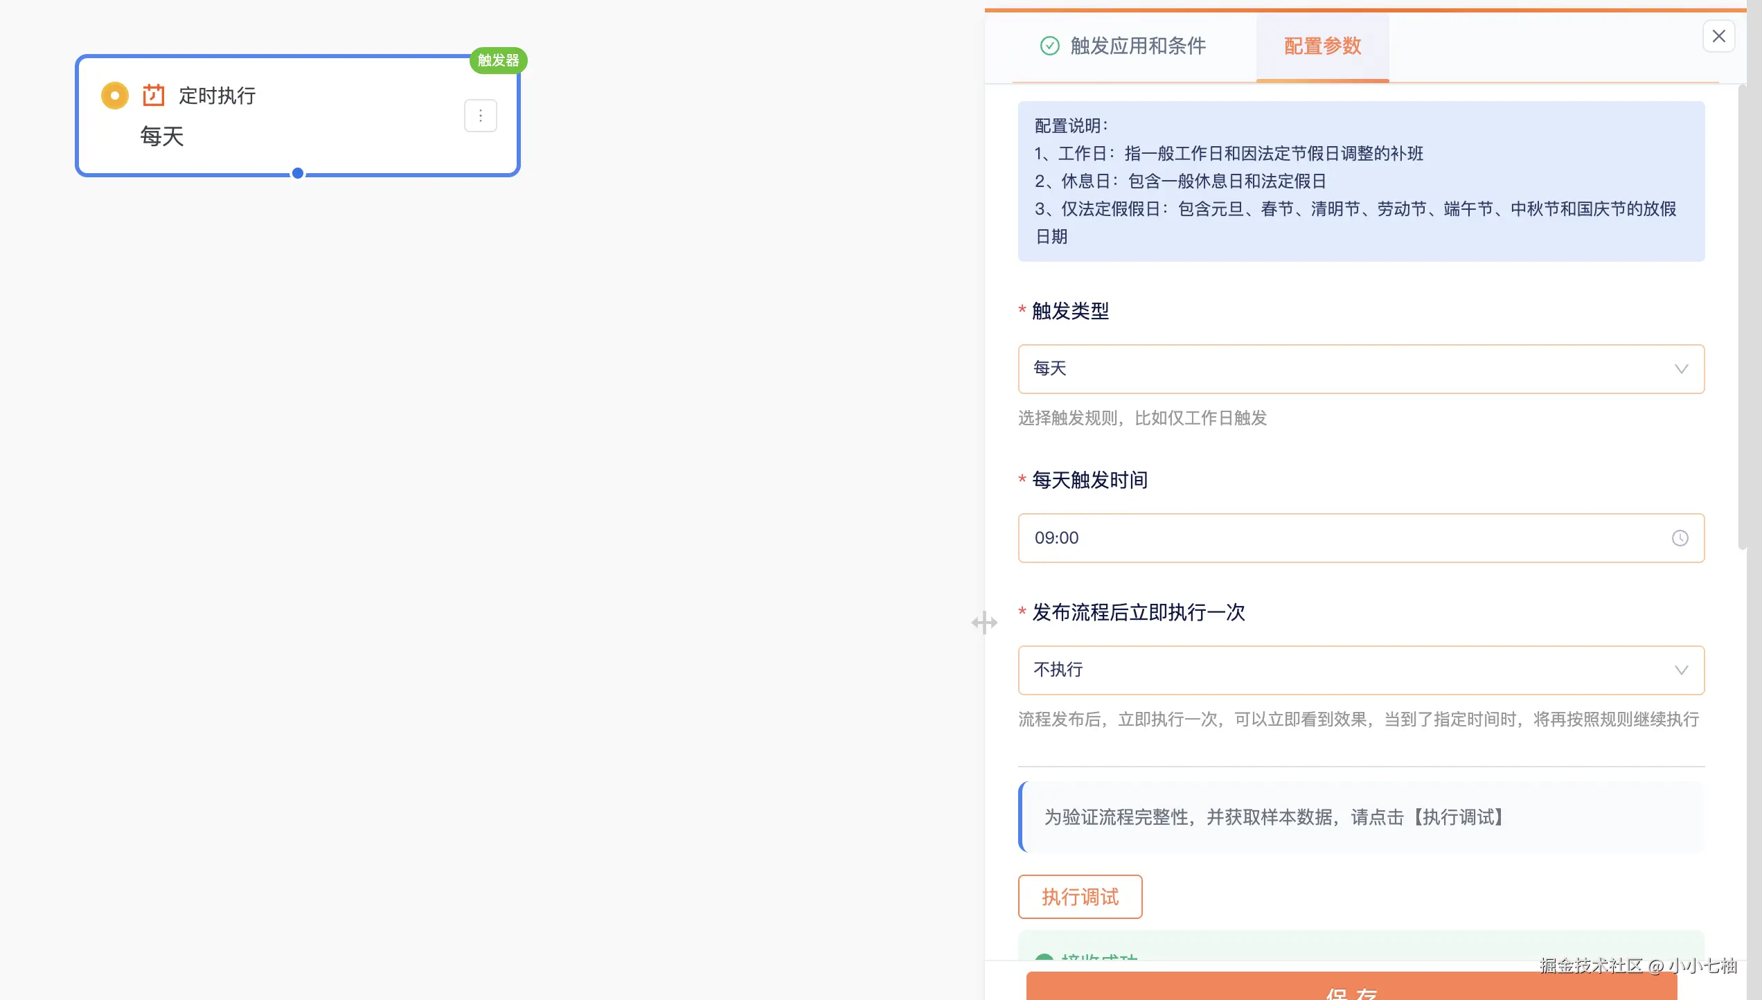Click the blue 配置说明 info box
Image resolution: width=1762 pixels, height=1000 pixels.
click(1360, 181)
